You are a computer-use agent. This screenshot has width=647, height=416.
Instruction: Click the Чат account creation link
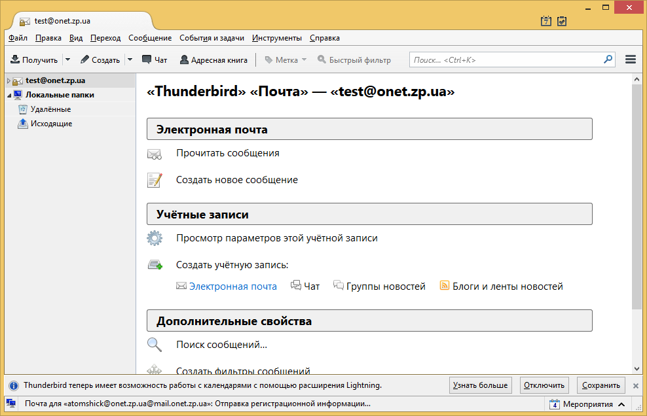click(x=312, y=286)
